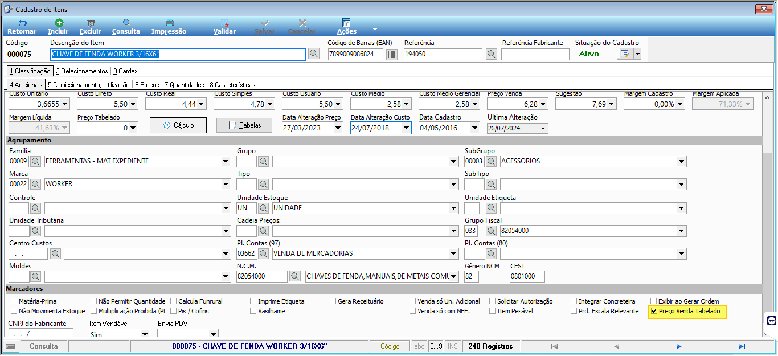Image resolution: width=778 pixels, height=356 pixels.
Task: Open 5 Comissionamento, Utilização tab
Action: 89,84
